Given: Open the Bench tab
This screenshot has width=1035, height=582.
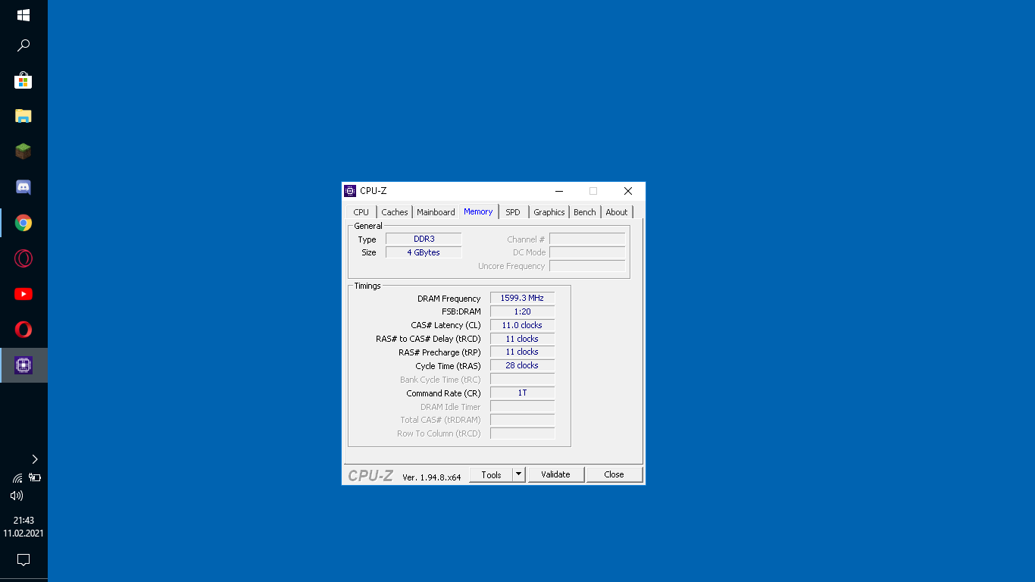Looking at the screenshot, I should point(585,212).
